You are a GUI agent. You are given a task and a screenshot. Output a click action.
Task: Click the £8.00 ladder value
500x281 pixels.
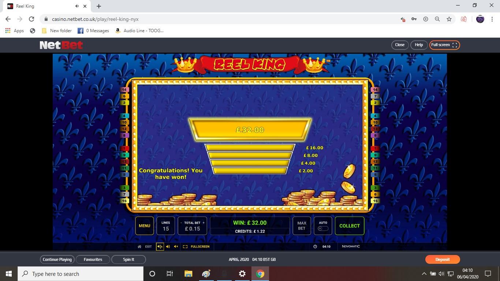(310, 156)
